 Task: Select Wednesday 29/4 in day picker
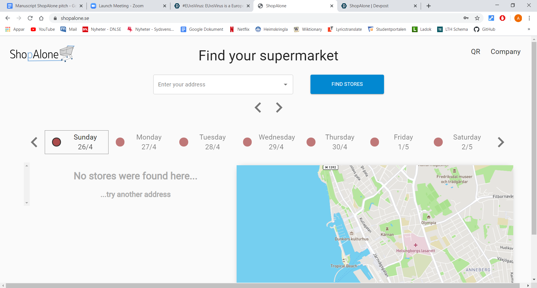click(x=267, y=142)
